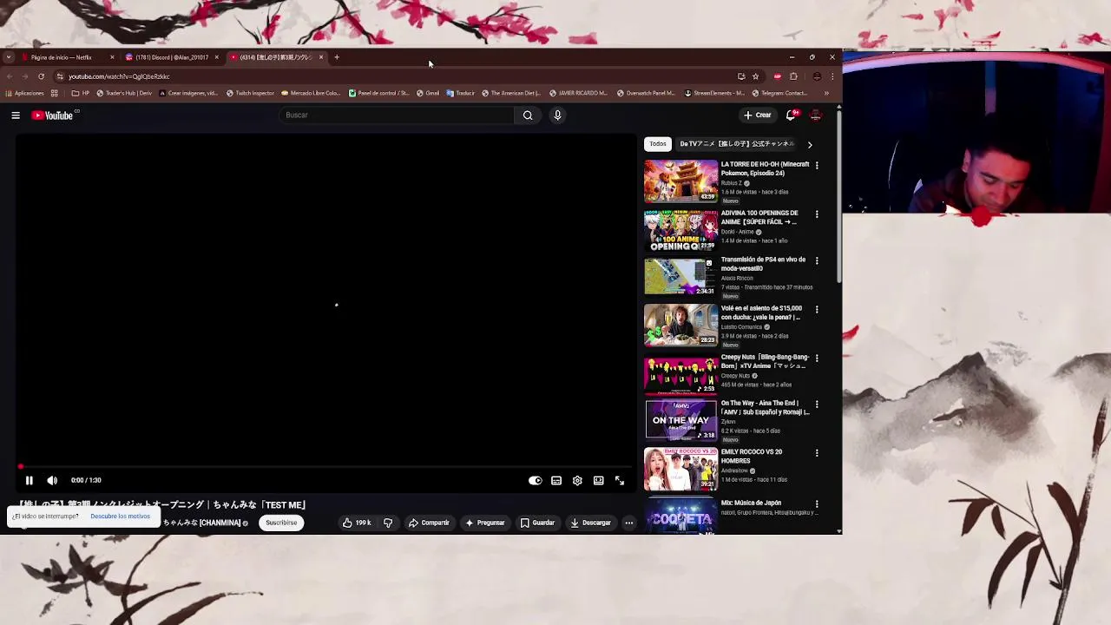Open a new browser tab
This screenshot has height=625, width=1111.
(337, 57)
